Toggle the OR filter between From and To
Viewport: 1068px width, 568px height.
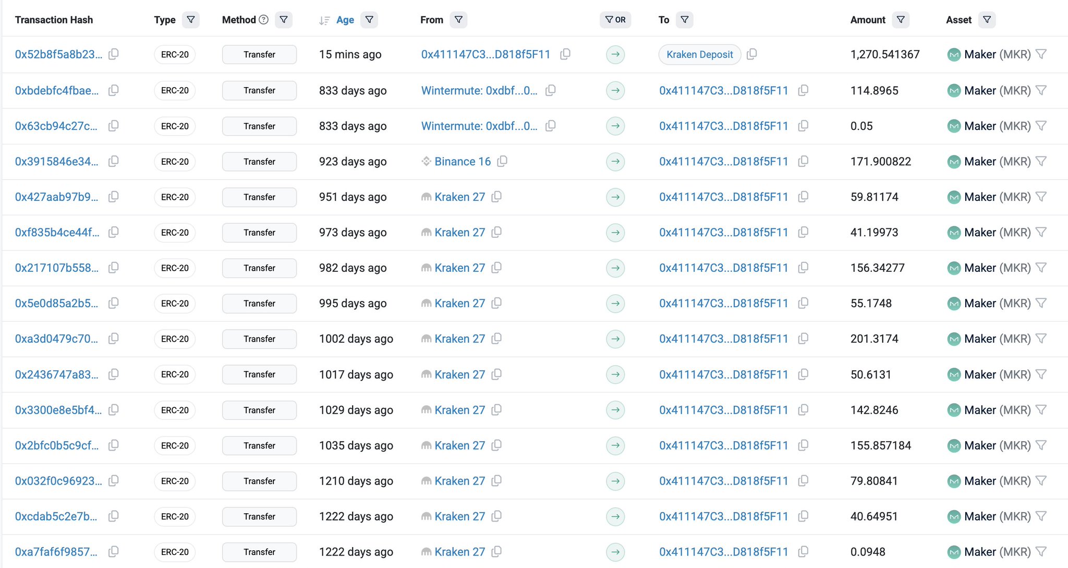click(x=615, y=20)
